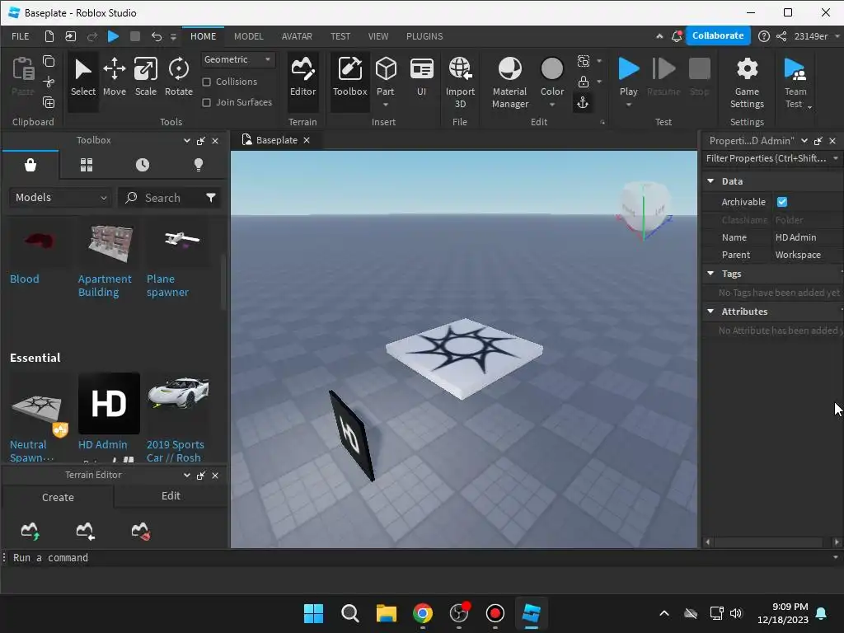The height and width of the screenshot is (633, 844).
Task: Expand the Play dropdown arrow
Action: [628, 105]
